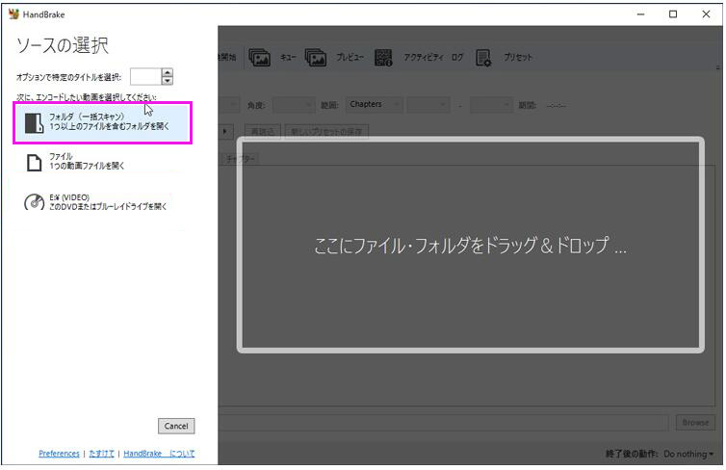Increase the title number with up arrow
Viewport: 726px width, 470px height.
(x=168, y=72)
